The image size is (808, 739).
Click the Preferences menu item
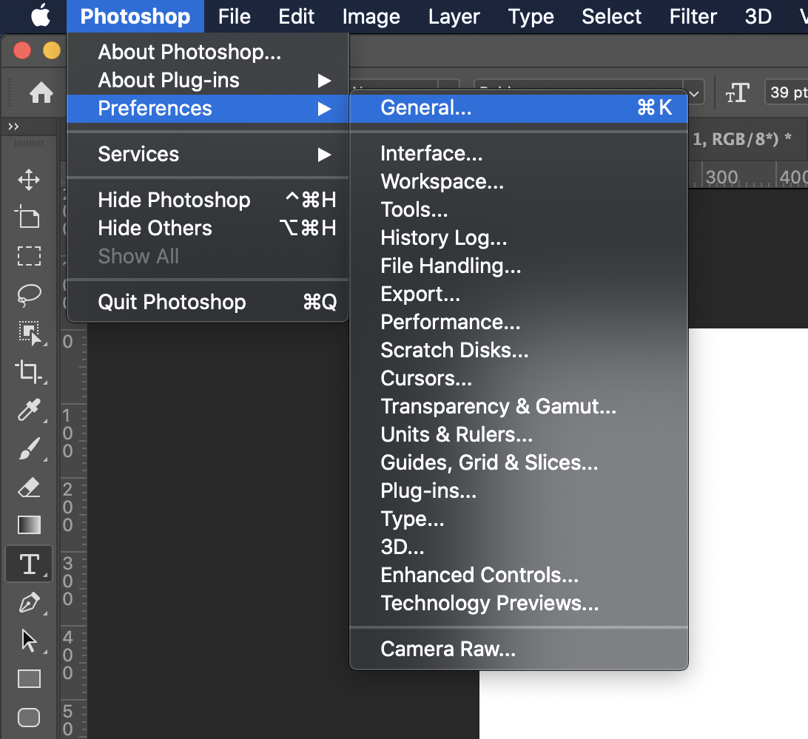point(208,109)
